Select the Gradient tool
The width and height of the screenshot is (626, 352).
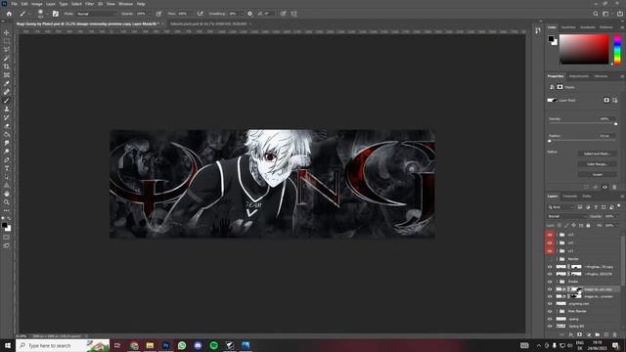tap(7, 134)
